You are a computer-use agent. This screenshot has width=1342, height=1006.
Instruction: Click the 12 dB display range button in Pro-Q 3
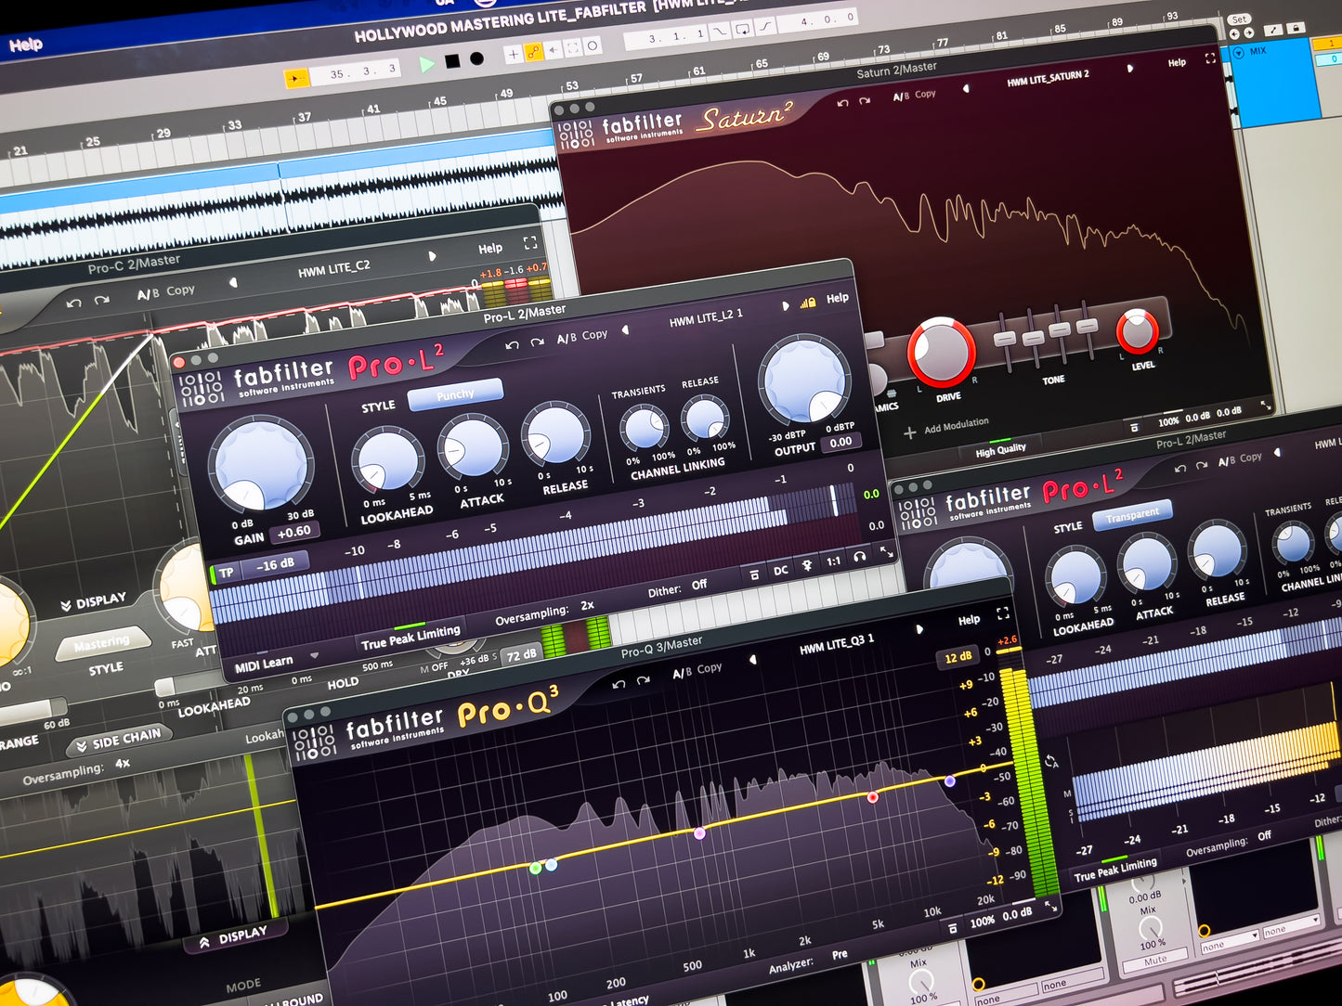click(x=958, y=657)
